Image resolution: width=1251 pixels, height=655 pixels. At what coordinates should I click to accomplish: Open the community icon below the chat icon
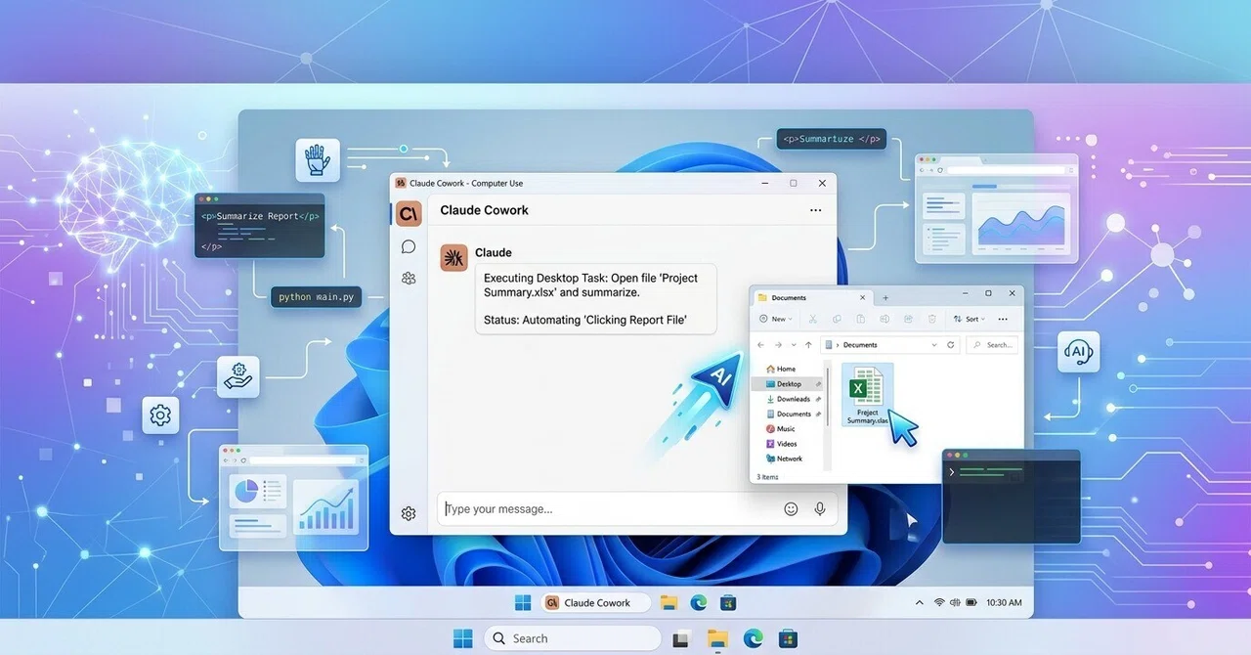click(x=409, y=279)
